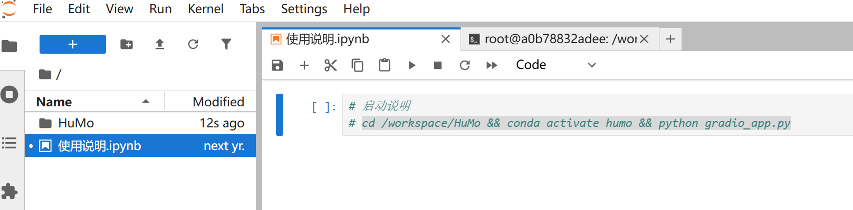The height and width of the screenshot is (210, 853).
Task: Open the Edit menu
Action: pyautogui.click(x=79, y=9)
